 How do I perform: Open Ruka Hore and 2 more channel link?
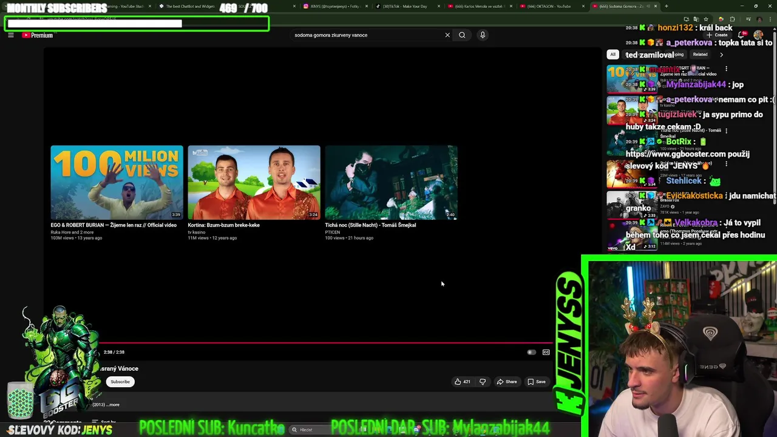(x=72, y=232)
